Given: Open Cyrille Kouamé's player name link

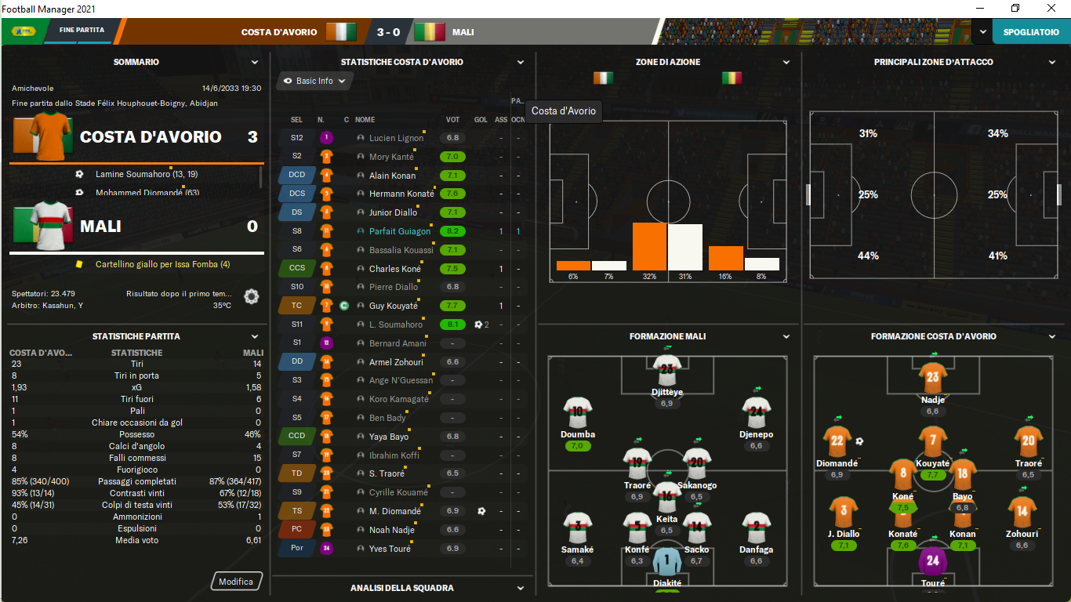Looking at the screenshot, I should pyautogui.click(x=398, y=492).
